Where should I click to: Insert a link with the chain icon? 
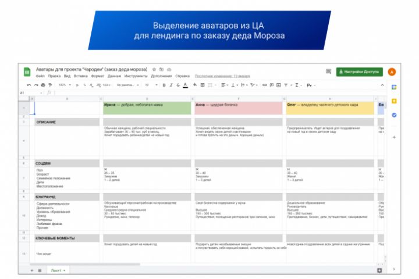tap(265, 85)
